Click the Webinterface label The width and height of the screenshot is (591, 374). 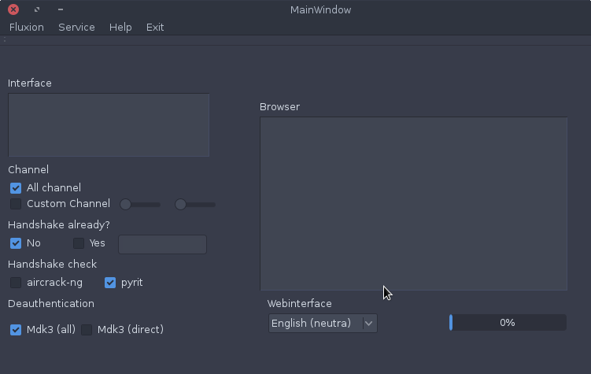(x=300, y=303)
